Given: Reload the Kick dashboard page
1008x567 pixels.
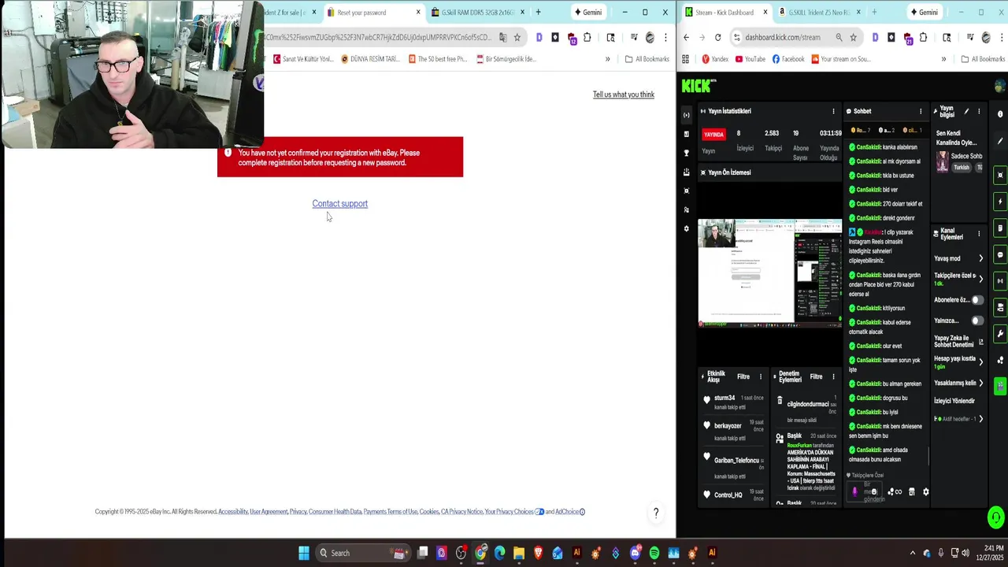Looking at the screenshot, I should click(717, 37).
